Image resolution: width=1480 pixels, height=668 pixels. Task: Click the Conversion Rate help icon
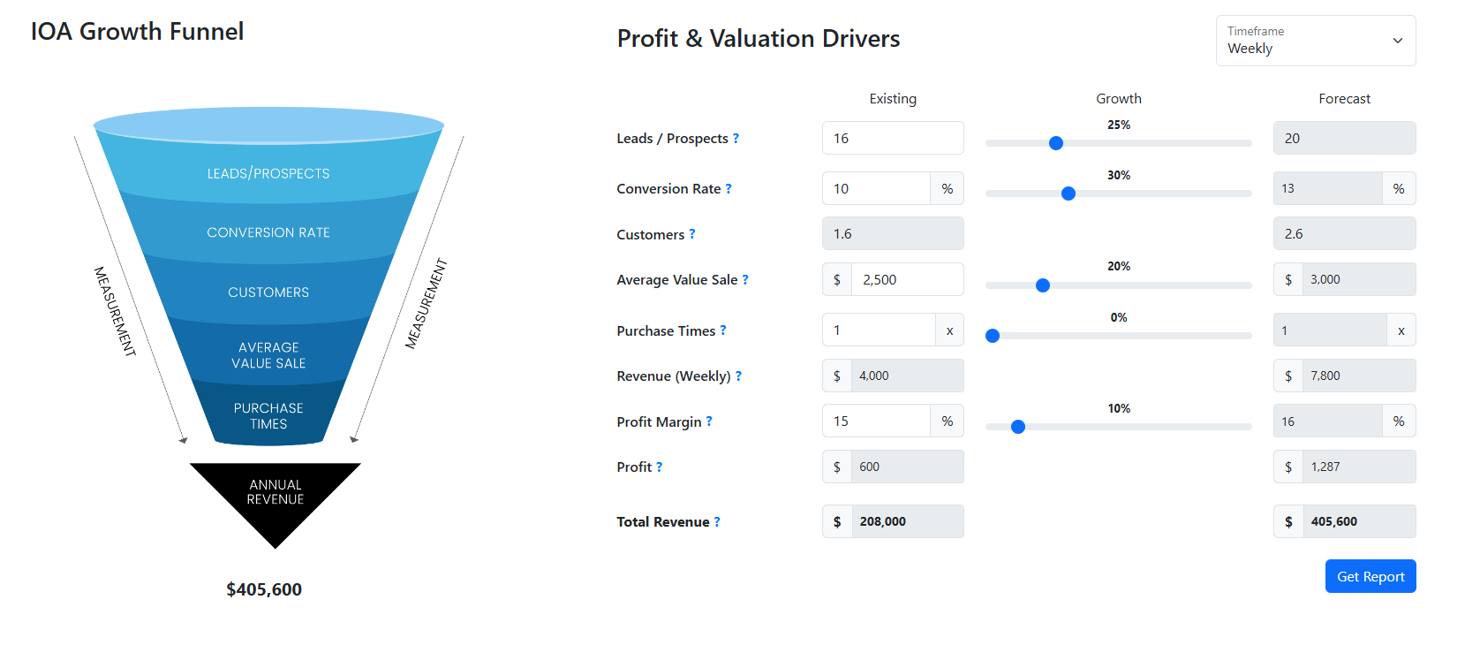point(729,188)
